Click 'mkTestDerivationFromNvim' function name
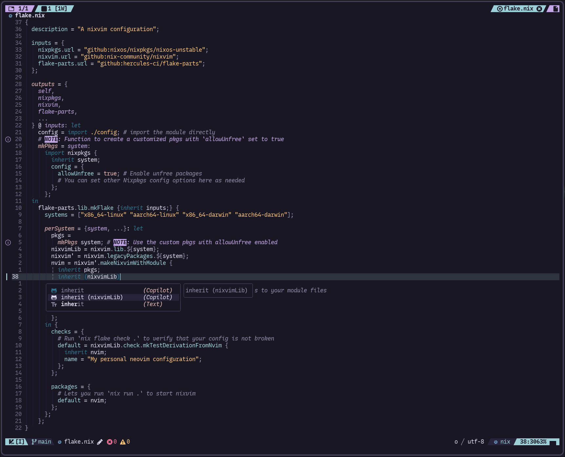565x457 pixels. [182, 345]
